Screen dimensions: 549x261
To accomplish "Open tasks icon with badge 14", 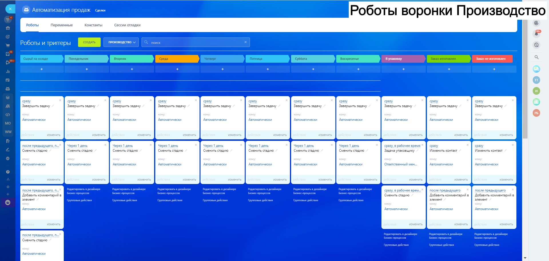I will pos(8,54).
